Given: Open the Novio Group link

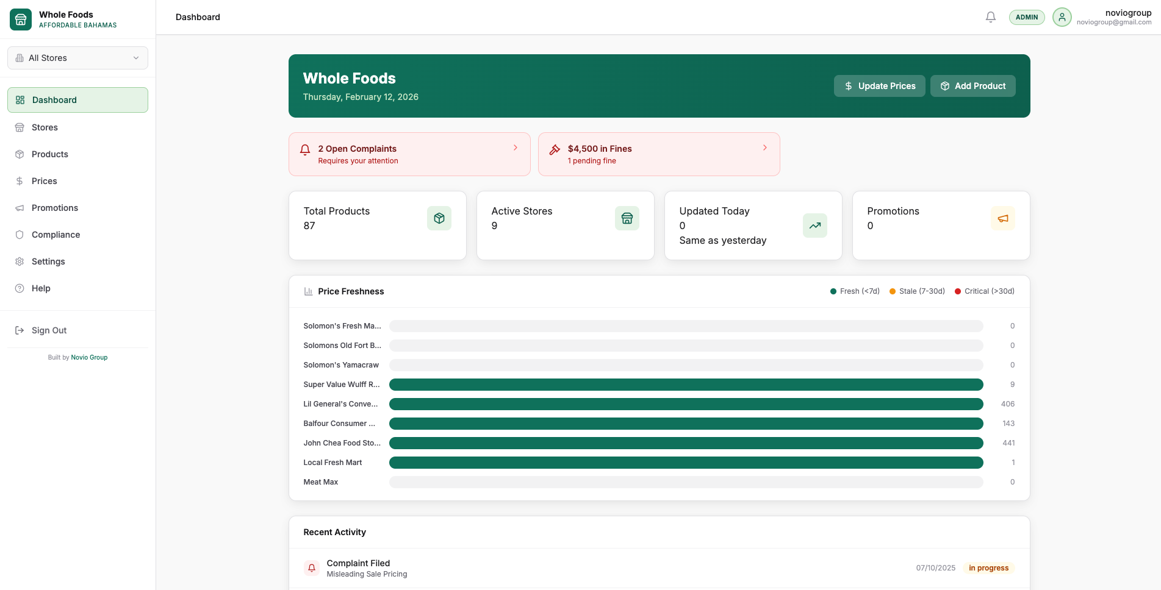Looking at the screenshot, I should point(89,357).
